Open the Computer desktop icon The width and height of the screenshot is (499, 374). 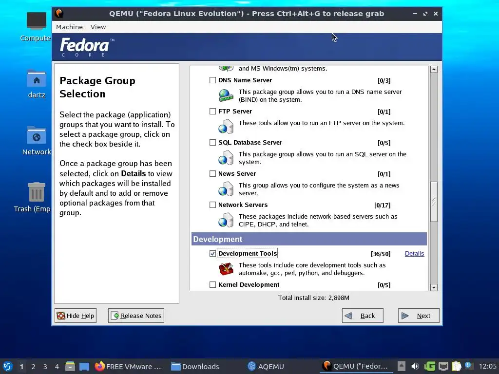click(x=36, y=21)
